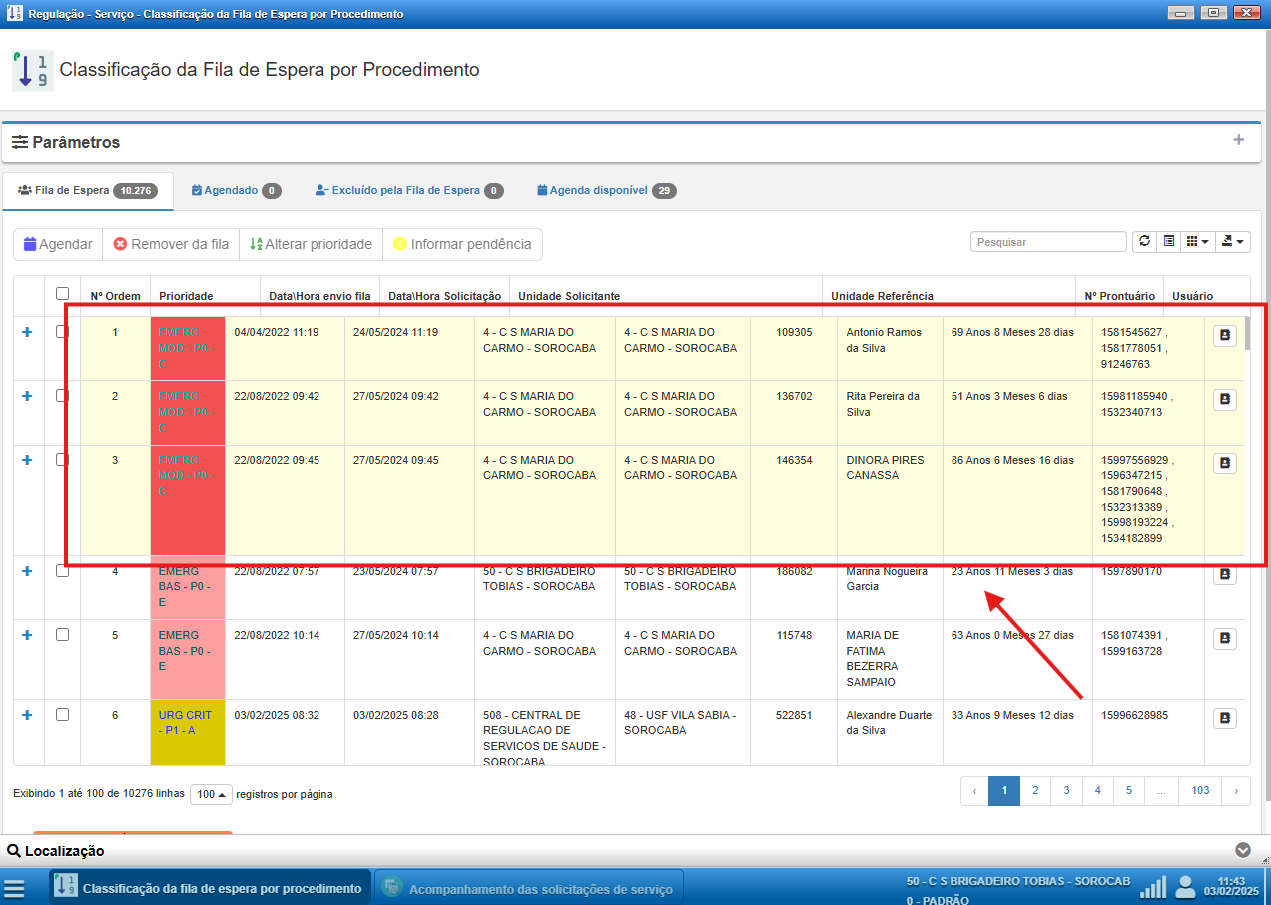Image resolution: width=1271 pixels, height=905 pixels.
Task: Click the user profile icon in bottom bar
Action: point(1185,887)
